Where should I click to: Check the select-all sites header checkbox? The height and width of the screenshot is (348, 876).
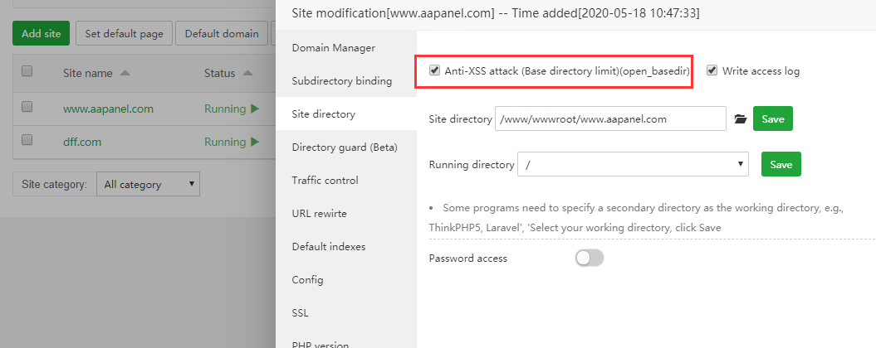coord(27,72)
